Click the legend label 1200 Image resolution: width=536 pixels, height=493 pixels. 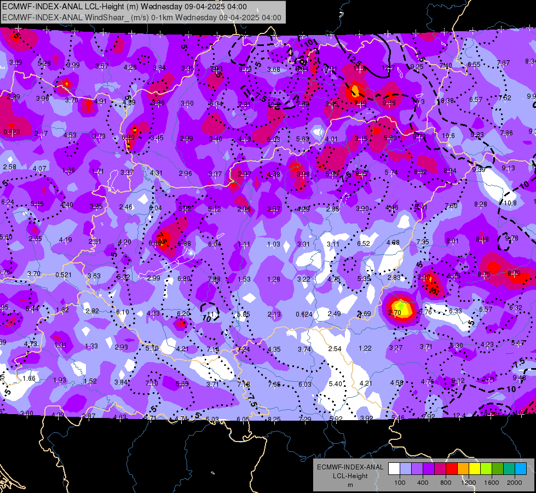[468, 483]
